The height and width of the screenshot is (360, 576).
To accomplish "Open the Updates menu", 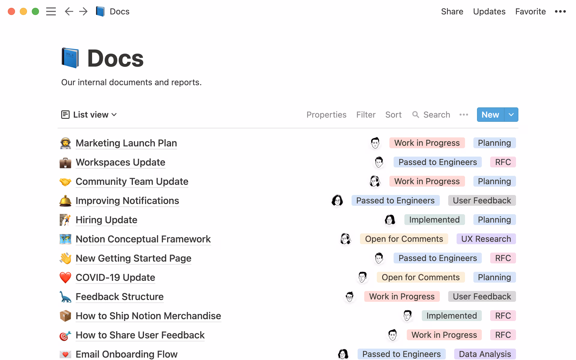I will pyautogui.click(x=489, y=11).
